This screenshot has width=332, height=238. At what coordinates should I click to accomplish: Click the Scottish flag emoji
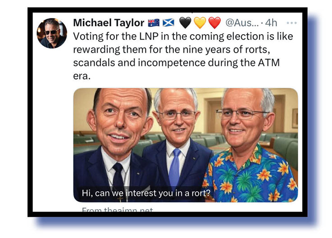(168, 22)
